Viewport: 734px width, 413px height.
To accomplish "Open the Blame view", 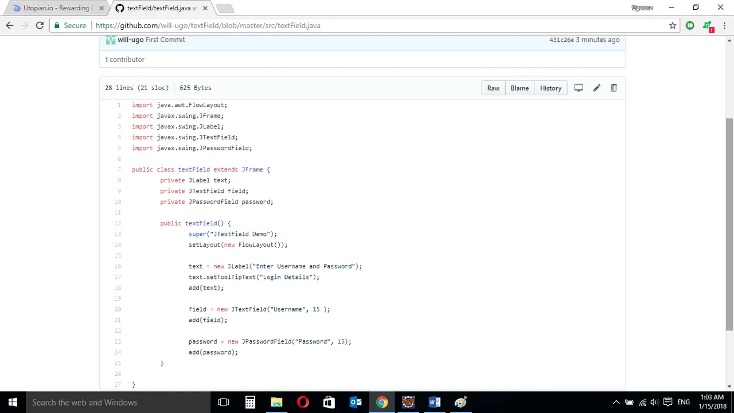I will pyautogui.click(x=520, y=88).
